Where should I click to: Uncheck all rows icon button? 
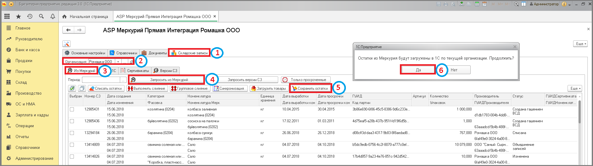click(82, 88)
